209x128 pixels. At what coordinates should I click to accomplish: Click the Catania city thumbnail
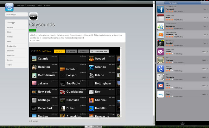pos(34,59)
